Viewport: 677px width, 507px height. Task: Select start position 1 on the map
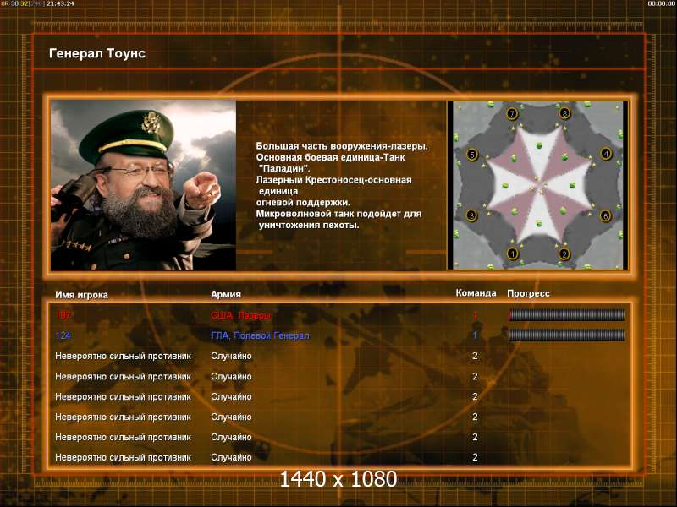tap(512, 253)
